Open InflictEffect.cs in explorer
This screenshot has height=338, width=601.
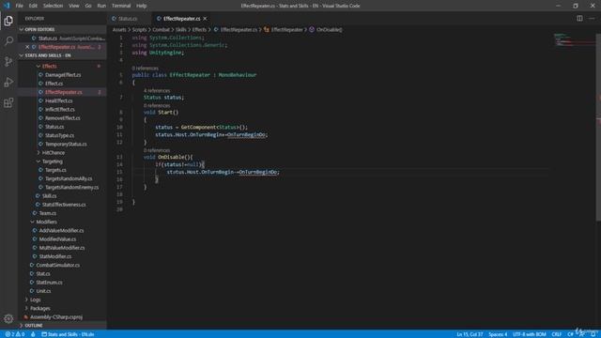pos(60,109)
